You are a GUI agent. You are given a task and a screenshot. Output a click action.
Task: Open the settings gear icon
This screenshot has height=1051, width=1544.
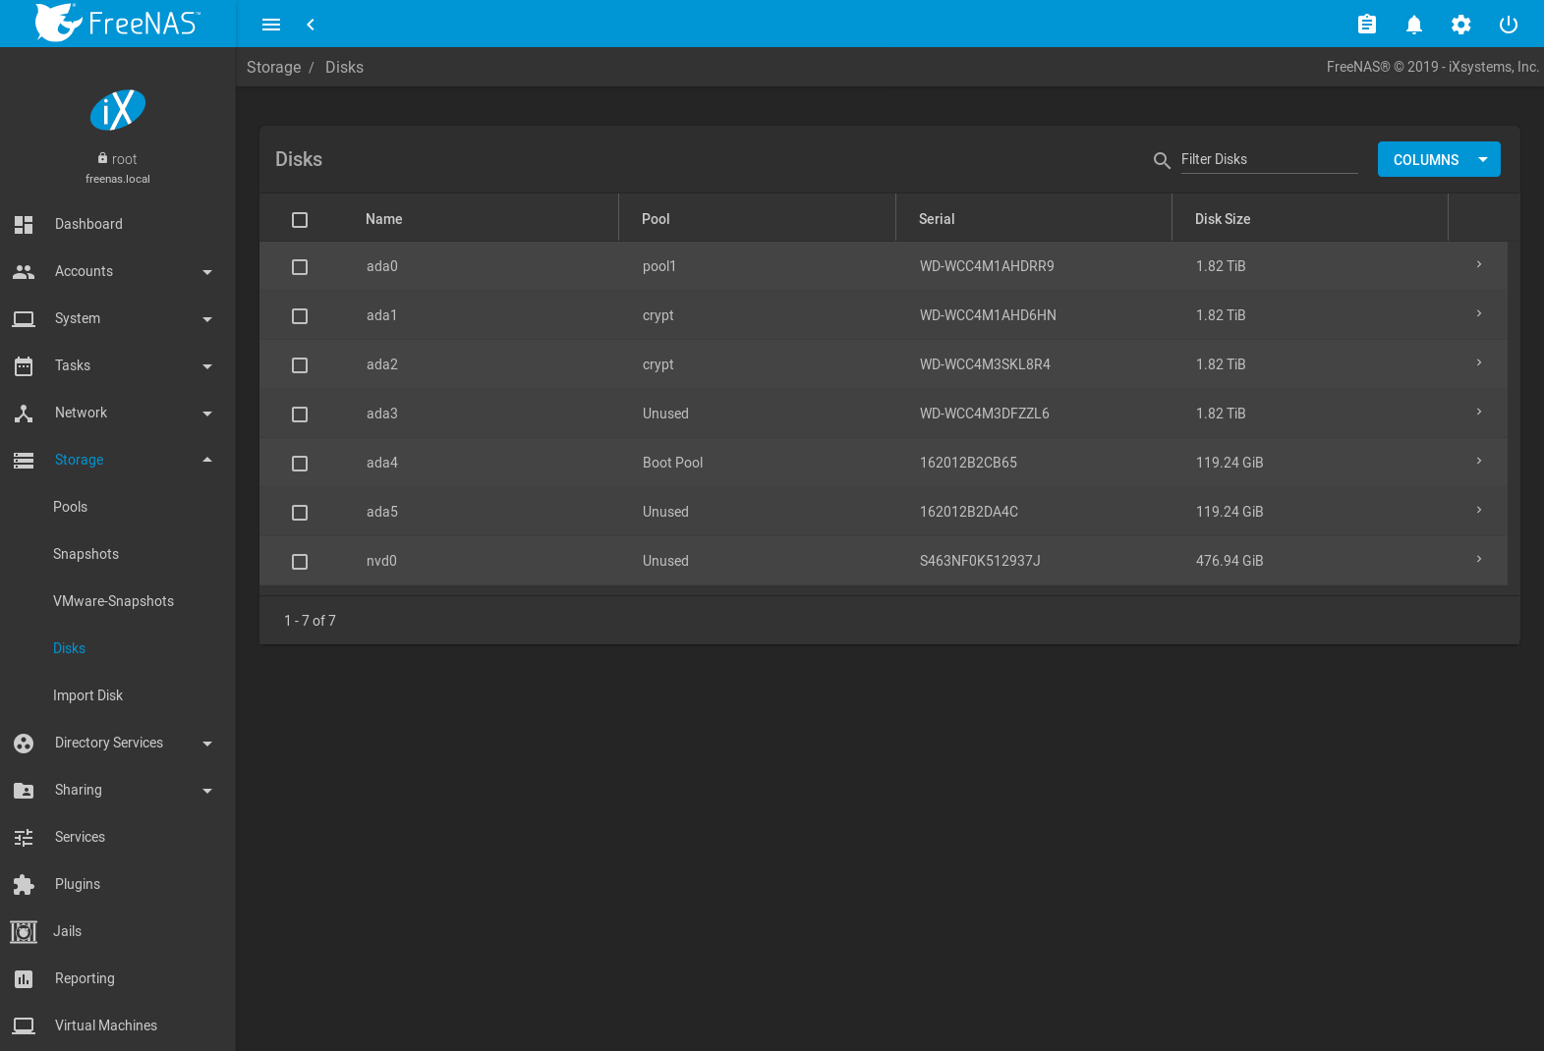click(x=1460, y=25)
